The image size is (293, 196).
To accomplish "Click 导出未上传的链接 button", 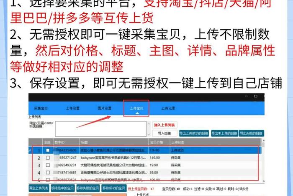I will click(224, 133).
